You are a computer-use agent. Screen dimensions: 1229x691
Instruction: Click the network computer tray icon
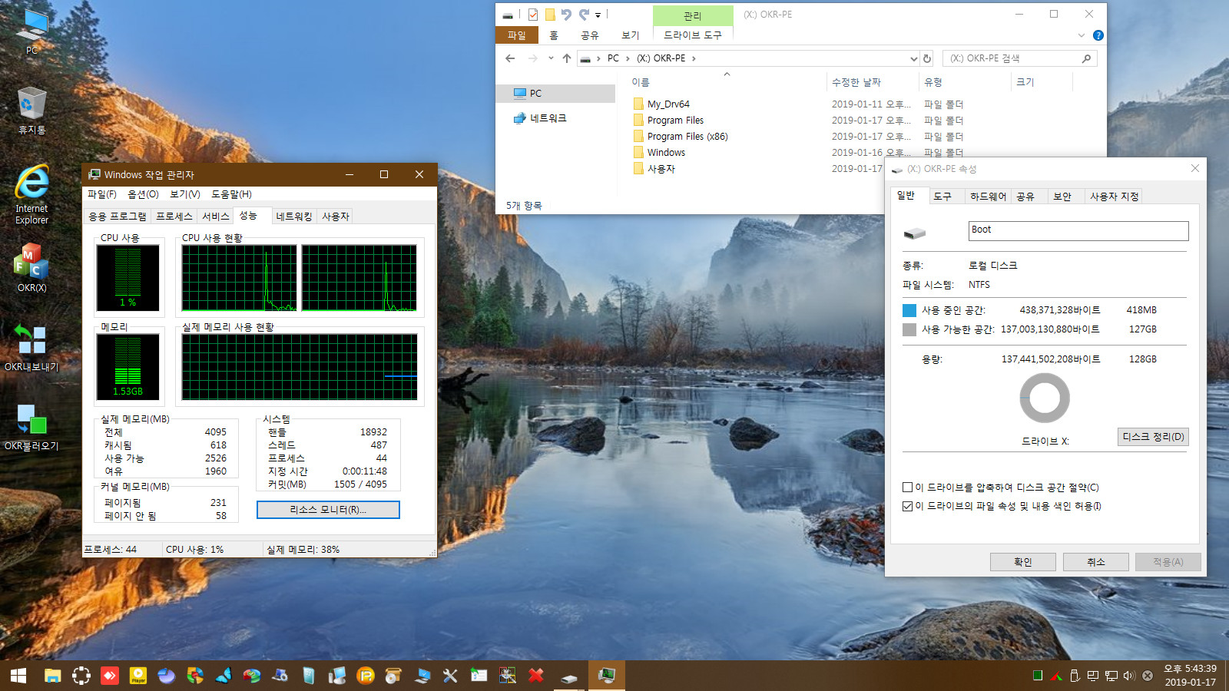(1111, 676)
